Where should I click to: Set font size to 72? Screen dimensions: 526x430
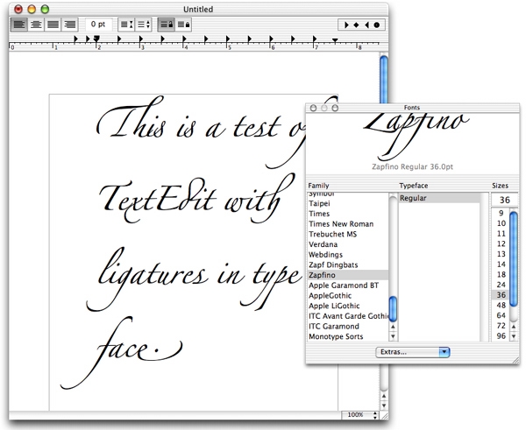(x=501, y=326)
